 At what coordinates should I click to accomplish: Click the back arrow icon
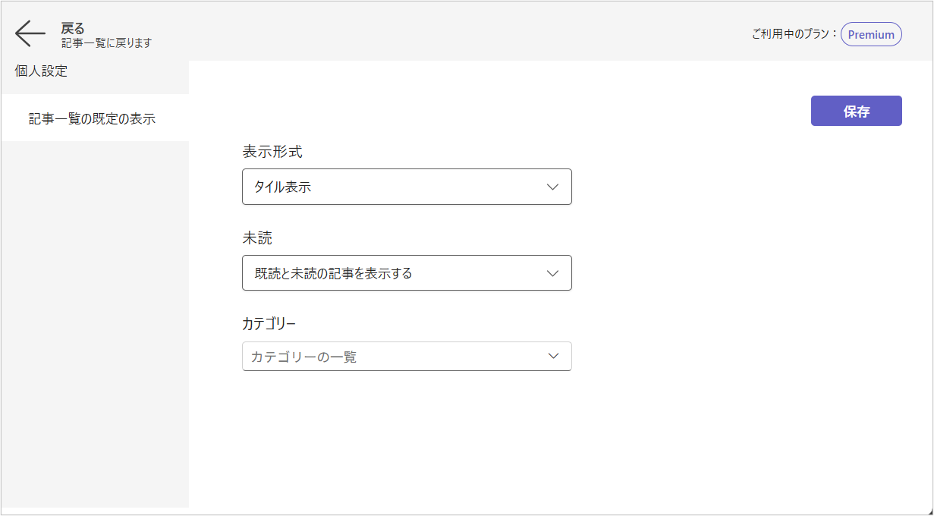[30, 34]
